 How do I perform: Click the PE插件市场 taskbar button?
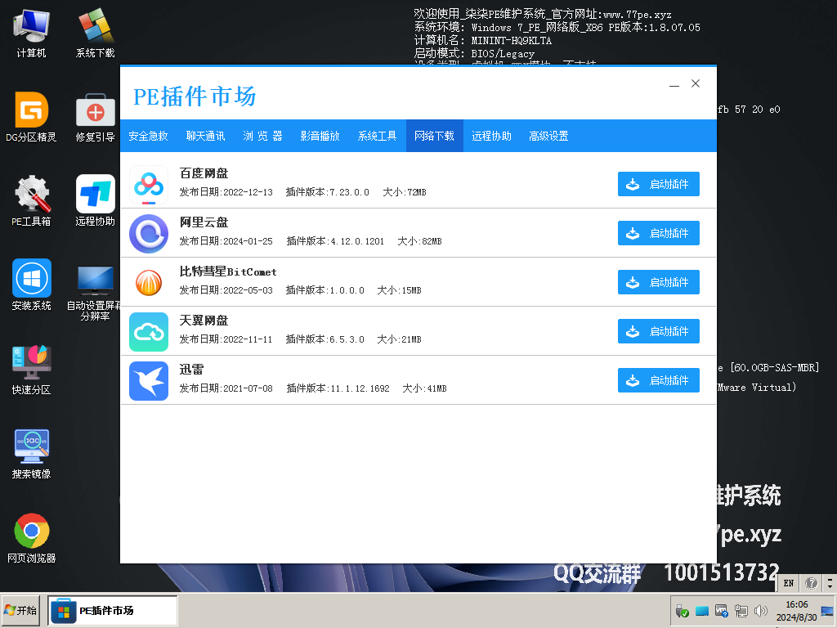pos(113,610)
